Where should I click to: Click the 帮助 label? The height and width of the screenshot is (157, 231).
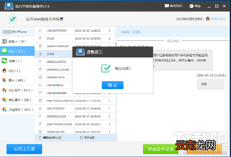coord(198,6)
